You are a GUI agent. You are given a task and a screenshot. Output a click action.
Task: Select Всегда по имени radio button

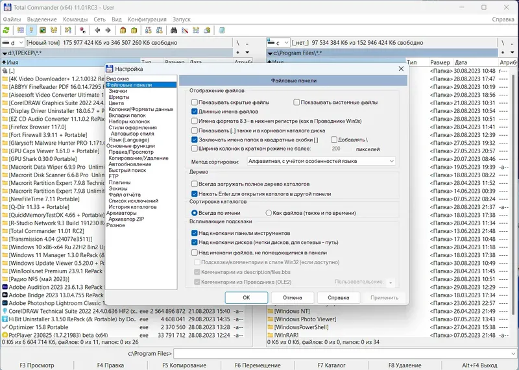[195, 213]
